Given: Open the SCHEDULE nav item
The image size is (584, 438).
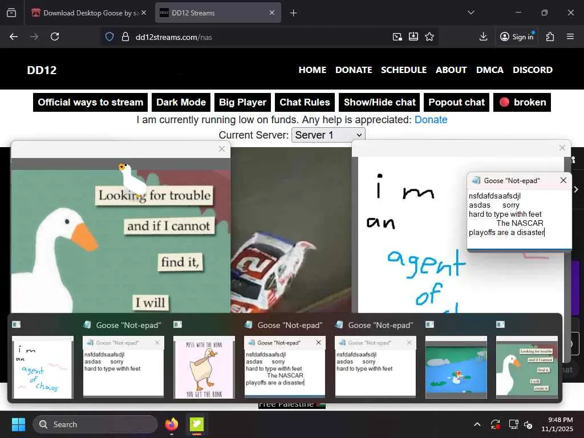Looking at the screenshot, I should click(404, 70).
